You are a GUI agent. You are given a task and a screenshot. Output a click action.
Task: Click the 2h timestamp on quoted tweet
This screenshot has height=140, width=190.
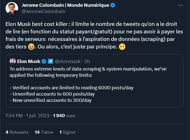87,61
